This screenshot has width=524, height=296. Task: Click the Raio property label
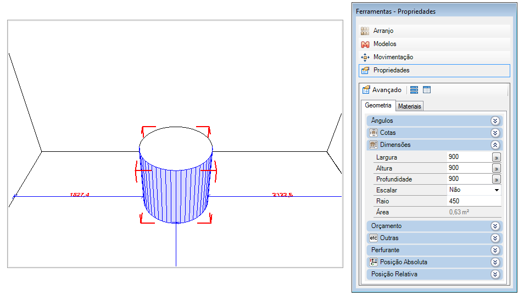pos(383,201)
